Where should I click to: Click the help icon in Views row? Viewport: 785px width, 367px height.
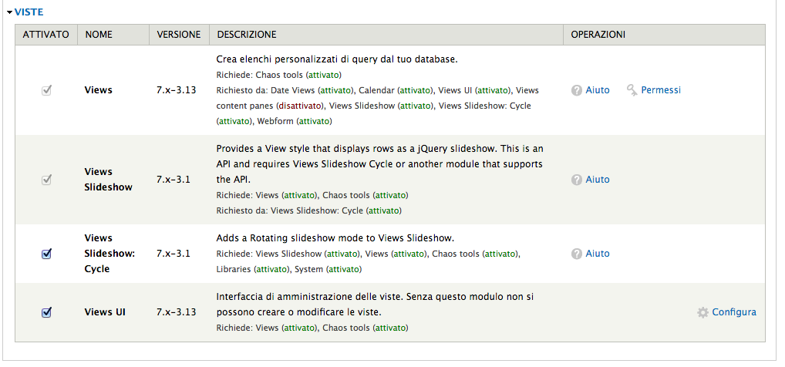point(577,90)
